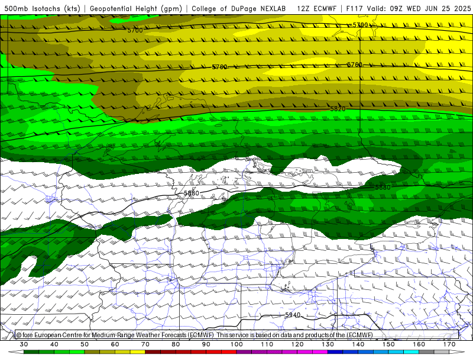Click the 5700 contour label in yellow area
The width and height of the screenshot is (473, 355).
coord(361,25)
